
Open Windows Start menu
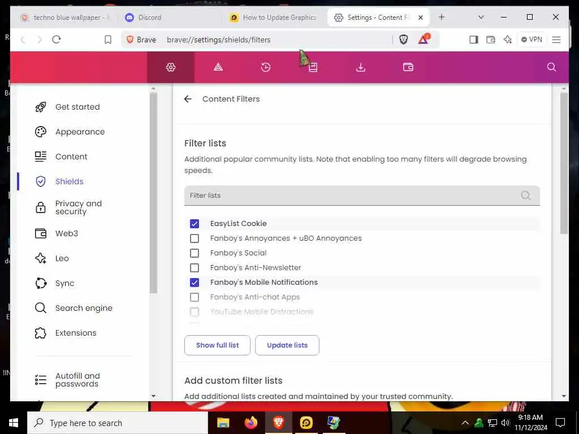[14, 423]
